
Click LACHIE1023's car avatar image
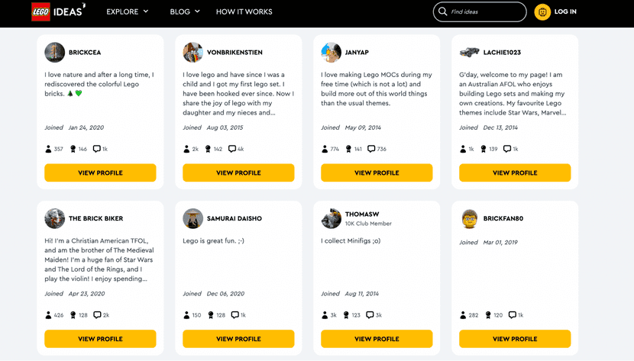[469, 53]
